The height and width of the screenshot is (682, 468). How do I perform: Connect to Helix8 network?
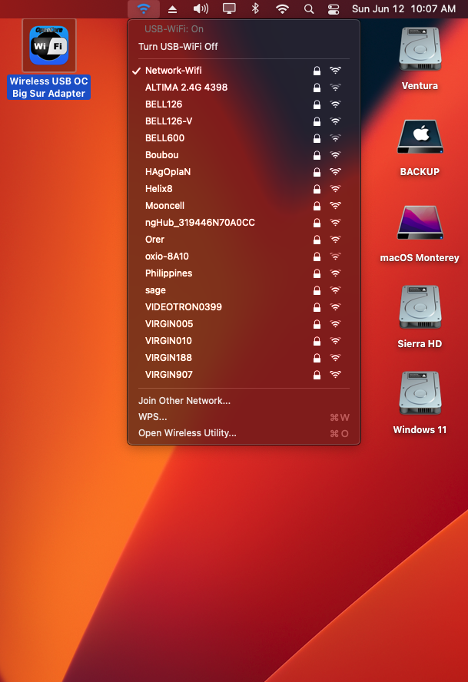coord(244,189)
